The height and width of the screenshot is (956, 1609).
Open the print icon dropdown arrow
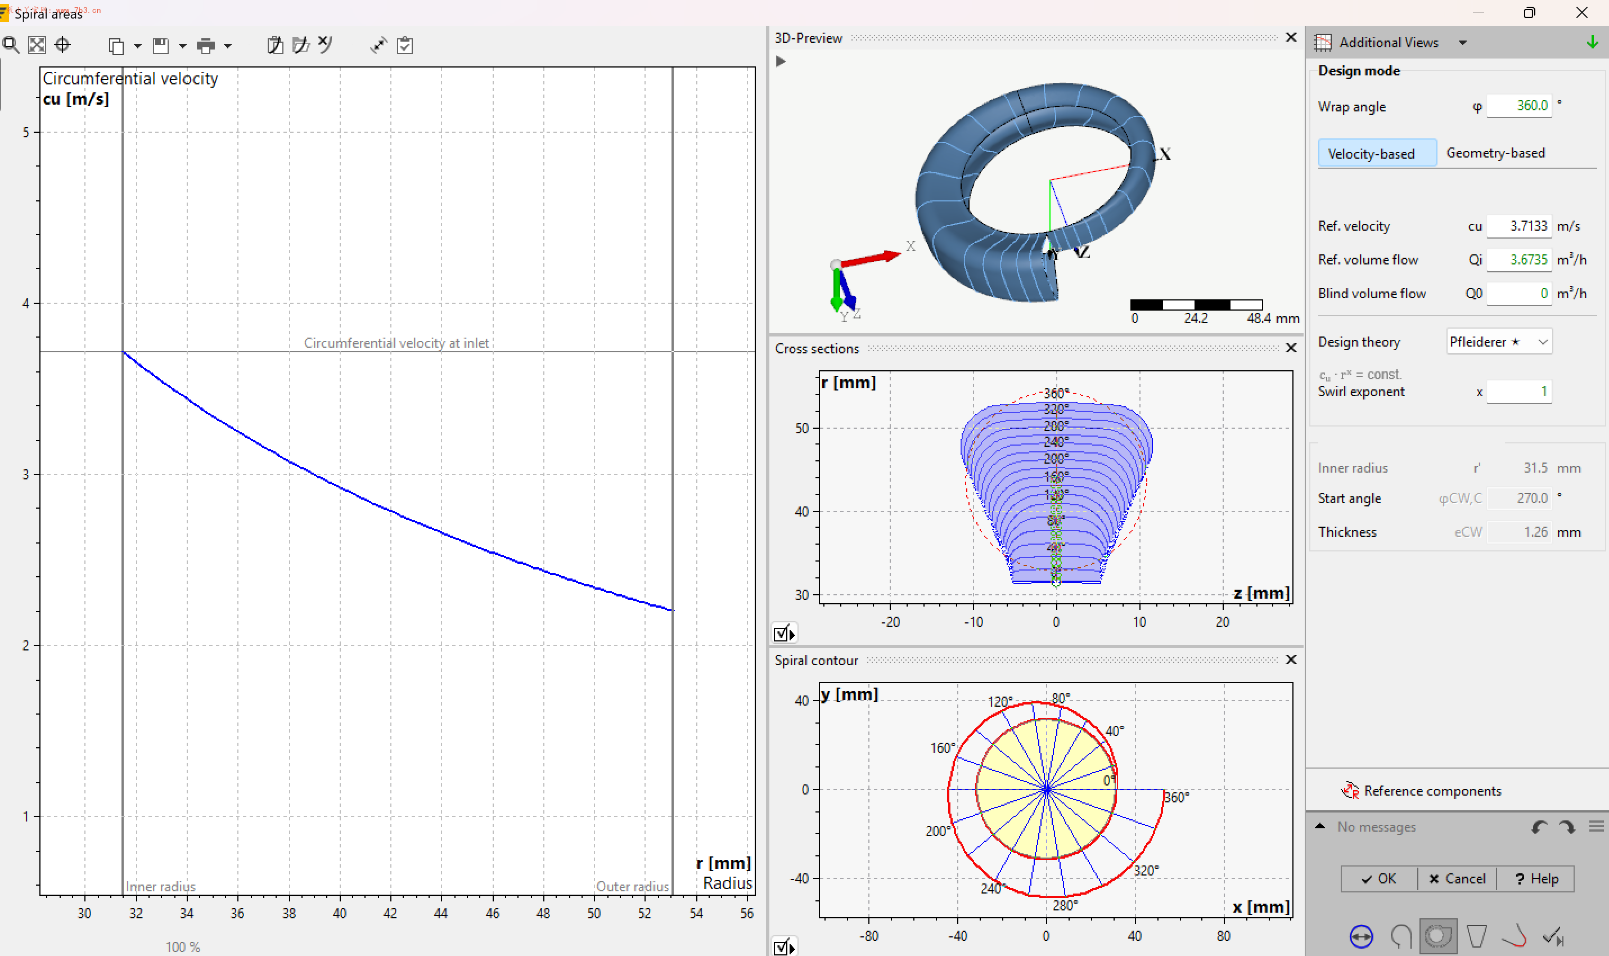point(227,46)
